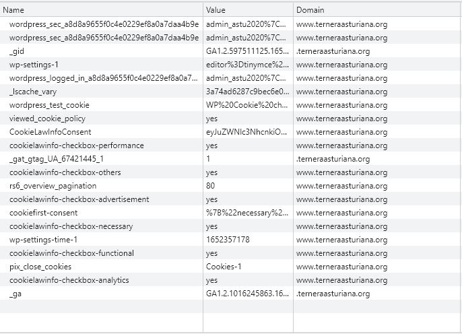The image size is (462, 334).
Task: Select the wordpress_logged_in cookie name
Action: pos(104,78)
